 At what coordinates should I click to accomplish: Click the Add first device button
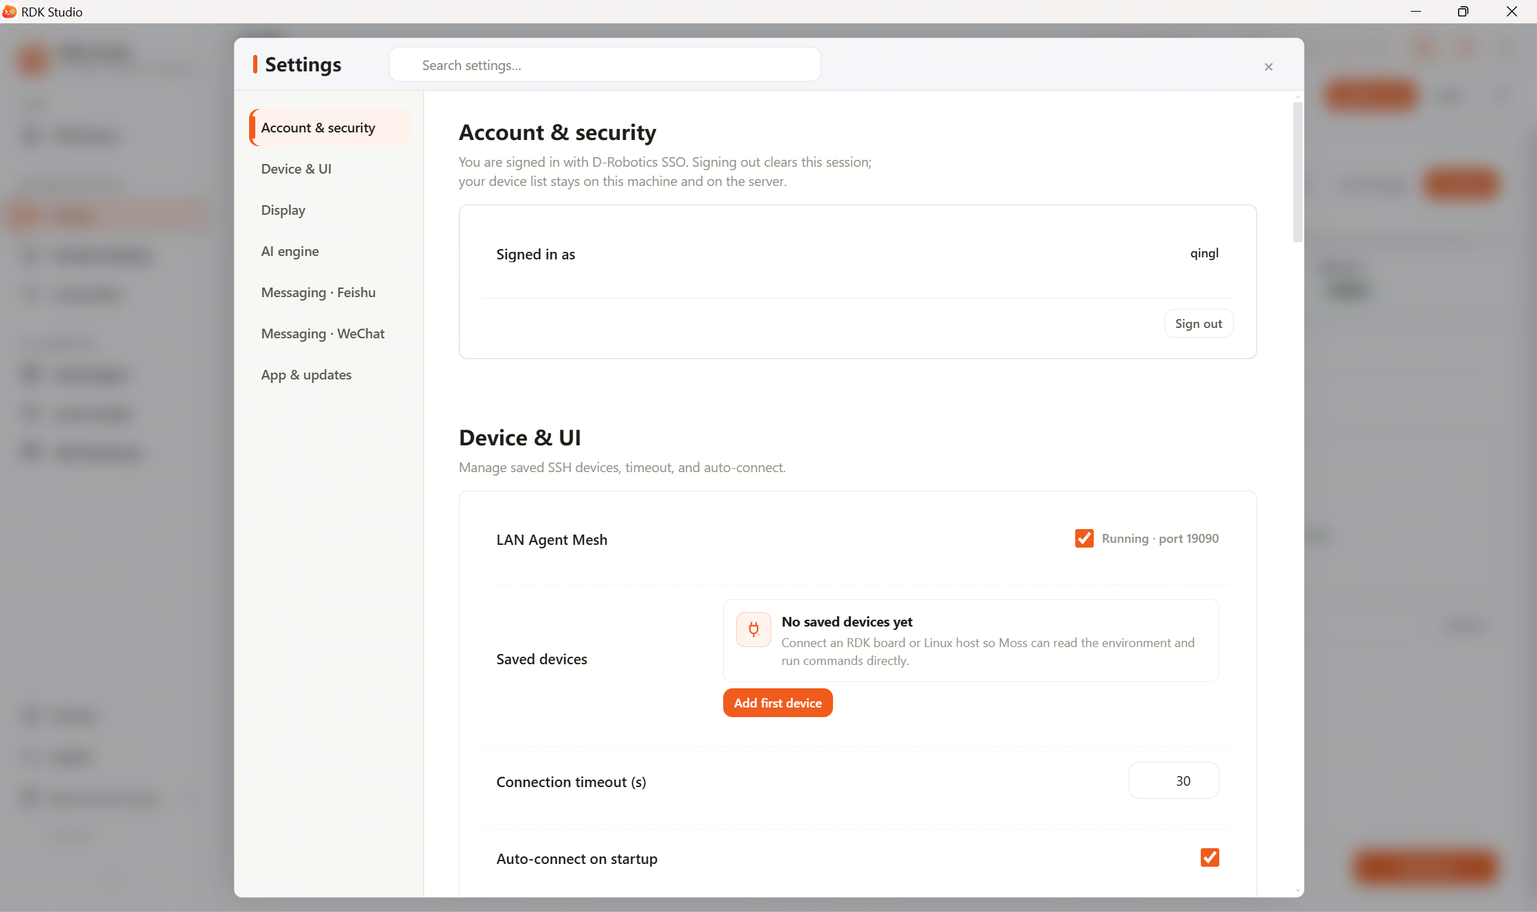point(777,703)
